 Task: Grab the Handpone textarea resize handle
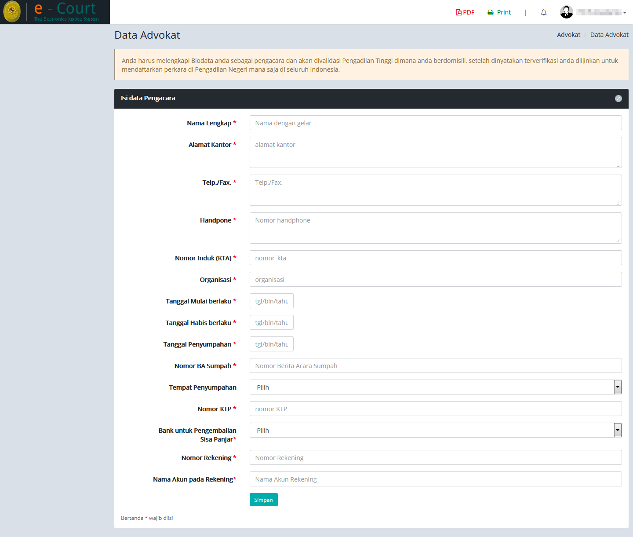(x=618, y=241)
